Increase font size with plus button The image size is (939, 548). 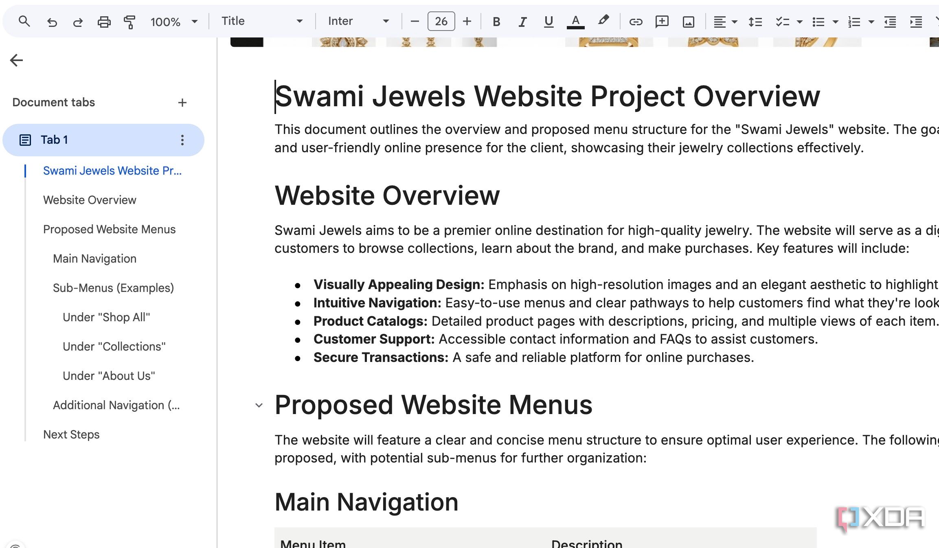pyautogui.click(x=467, y=21)
